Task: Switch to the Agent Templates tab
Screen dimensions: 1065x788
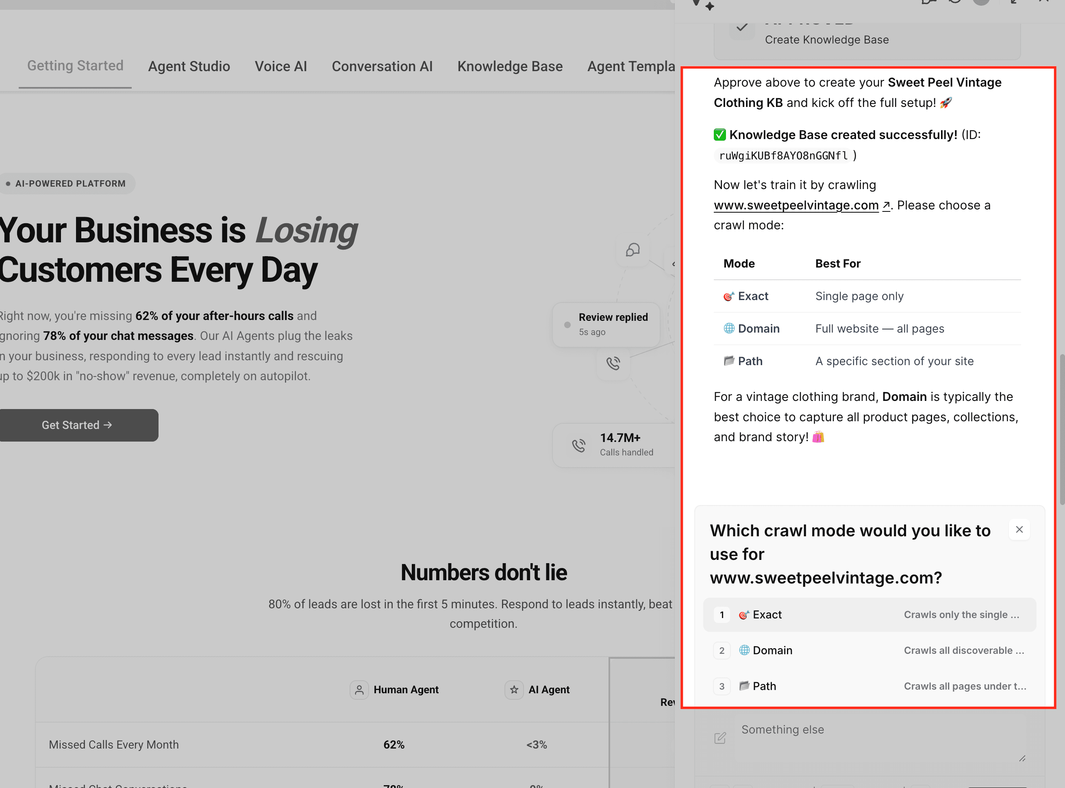Action: [x=631, y=66]
